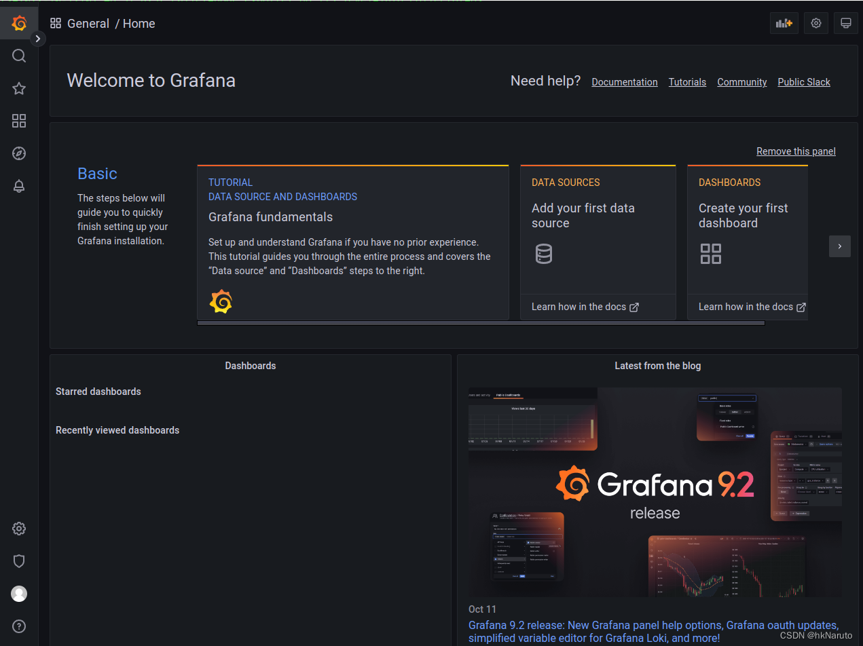This screenshot has width=863, height=646.
Task: Click the Home breadcrumb item
Action: pyautogui.click(x=139, y=23)
